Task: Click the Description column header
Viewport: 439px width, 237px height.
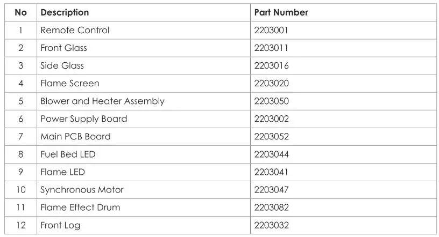Action: click(x=65, y=12)
